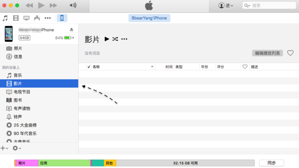Open the gear actions menu
Image resolution: width=299 pixels, height=168 pixels.
tap(17, 148)
